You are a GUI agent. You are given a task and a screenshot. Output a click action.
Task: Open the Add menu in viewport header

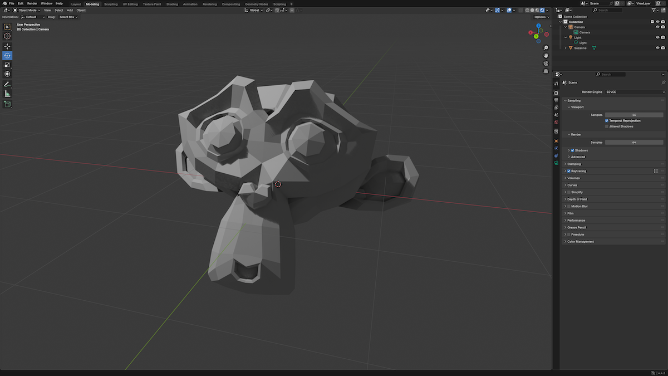(x=70, y=10)
